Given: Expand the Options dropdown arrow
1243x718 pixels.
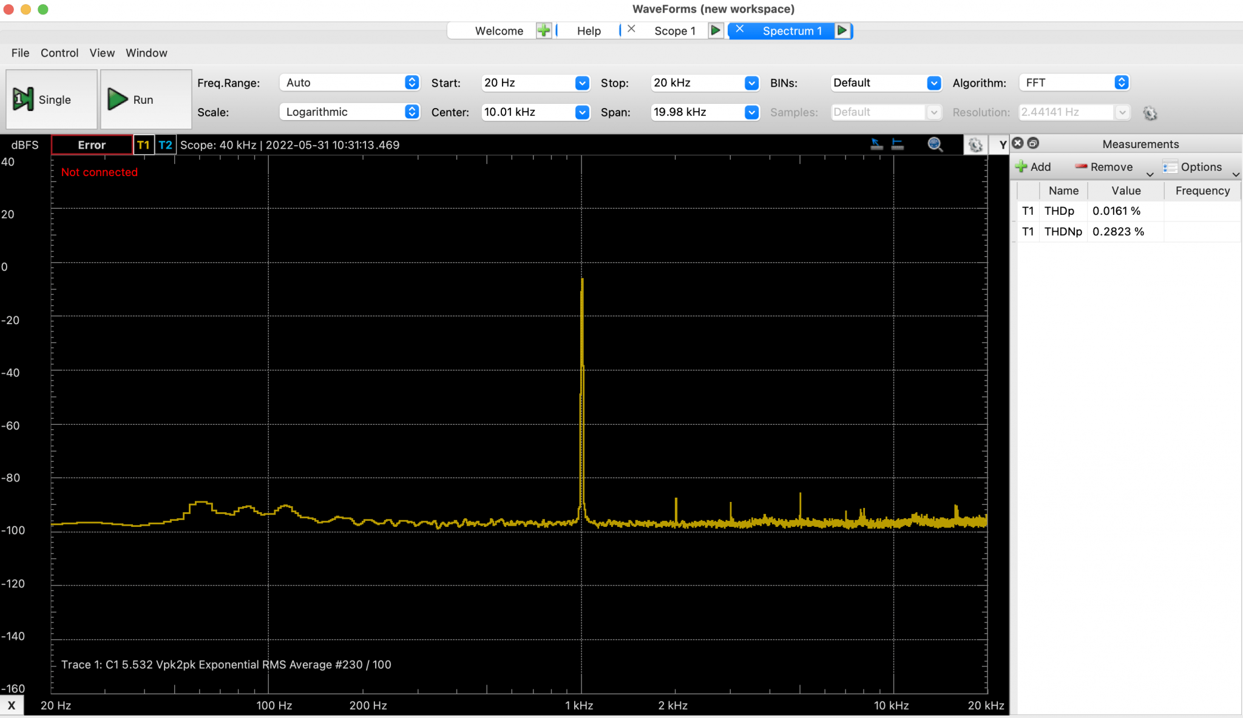Looking at the screenshot, I should [x=1236, y=174].
